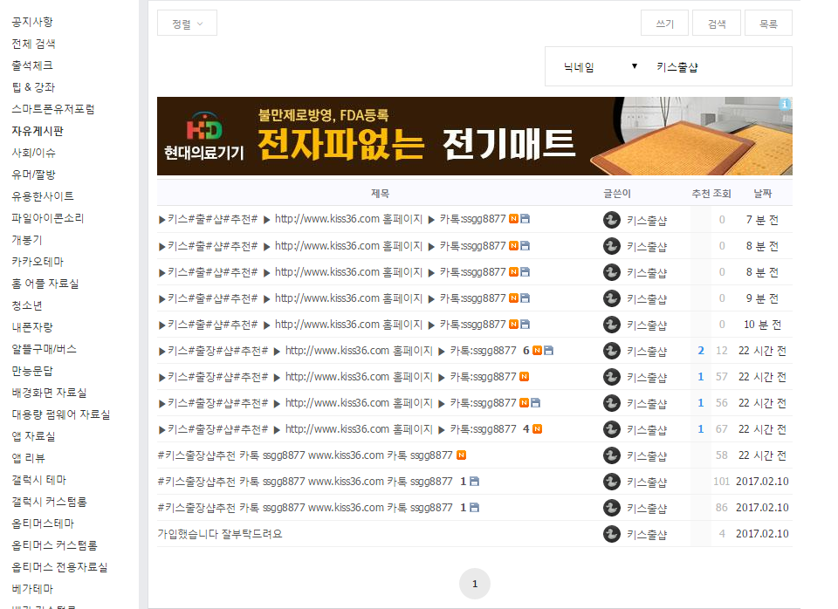Open the '가입했습니다 잘부탁드려요' post

[220, 534]
